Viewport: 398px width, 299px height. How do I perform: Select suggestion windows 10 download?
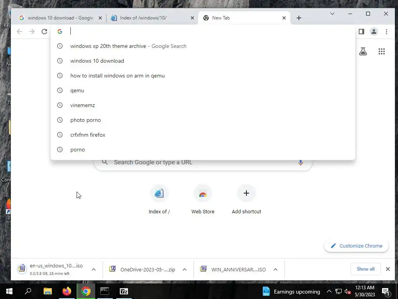[x=203, y=61]
